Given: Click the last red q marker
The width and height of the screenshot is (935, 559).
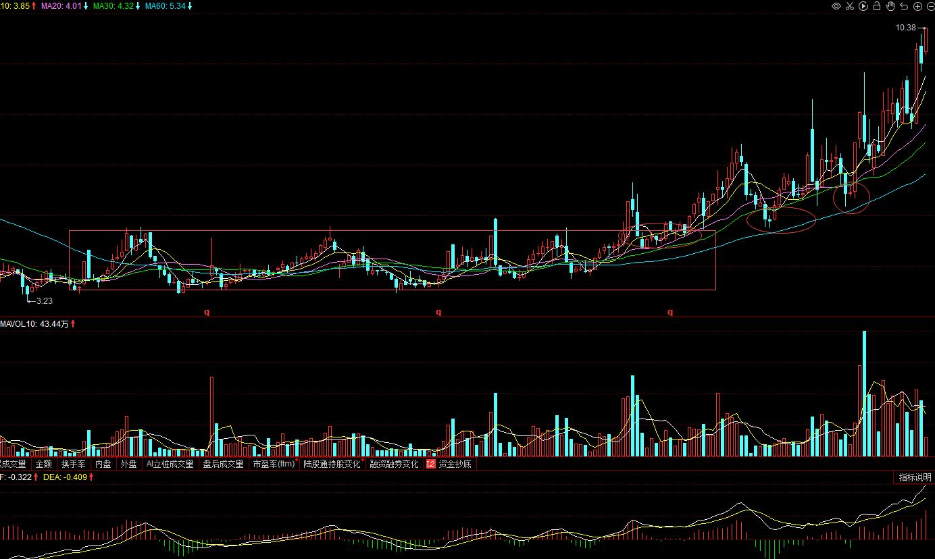Looking at the screenshot, I should coord(671,312).
